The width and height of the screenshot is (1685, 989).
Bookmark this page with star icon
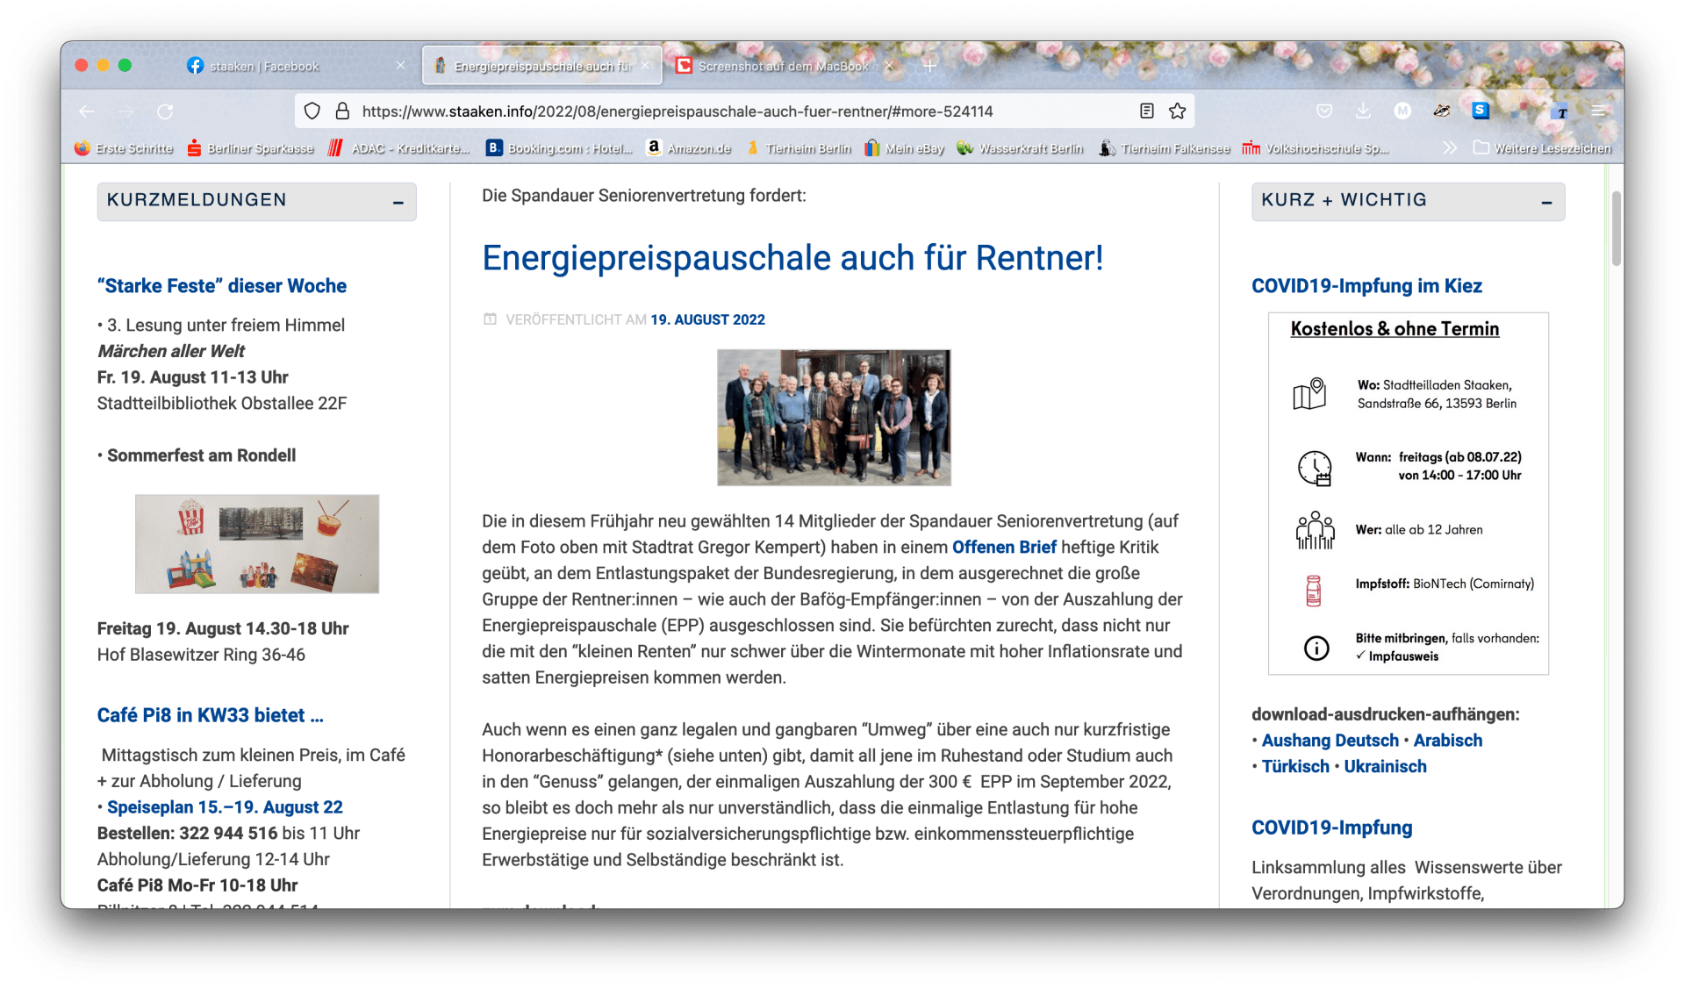[x=1177, y=111]
